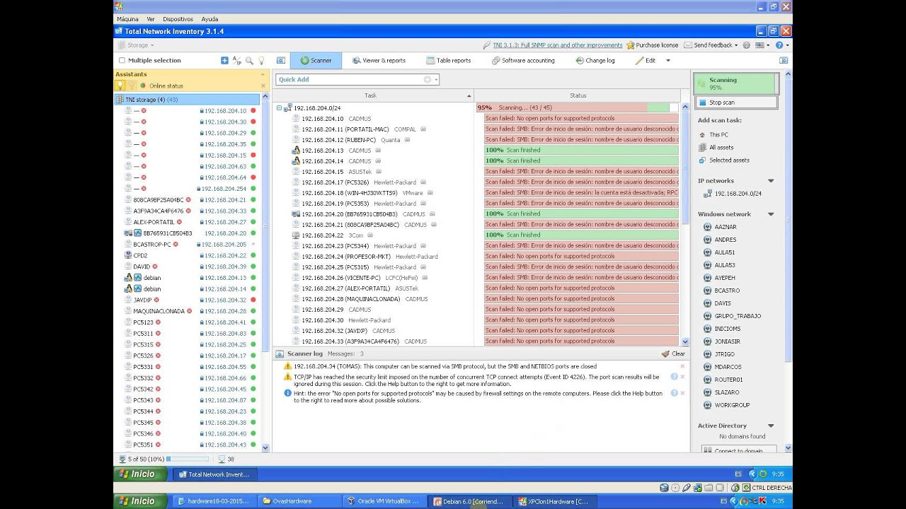
Task: Click in the Quick Add input field
Action: click(x=350, y=80)
